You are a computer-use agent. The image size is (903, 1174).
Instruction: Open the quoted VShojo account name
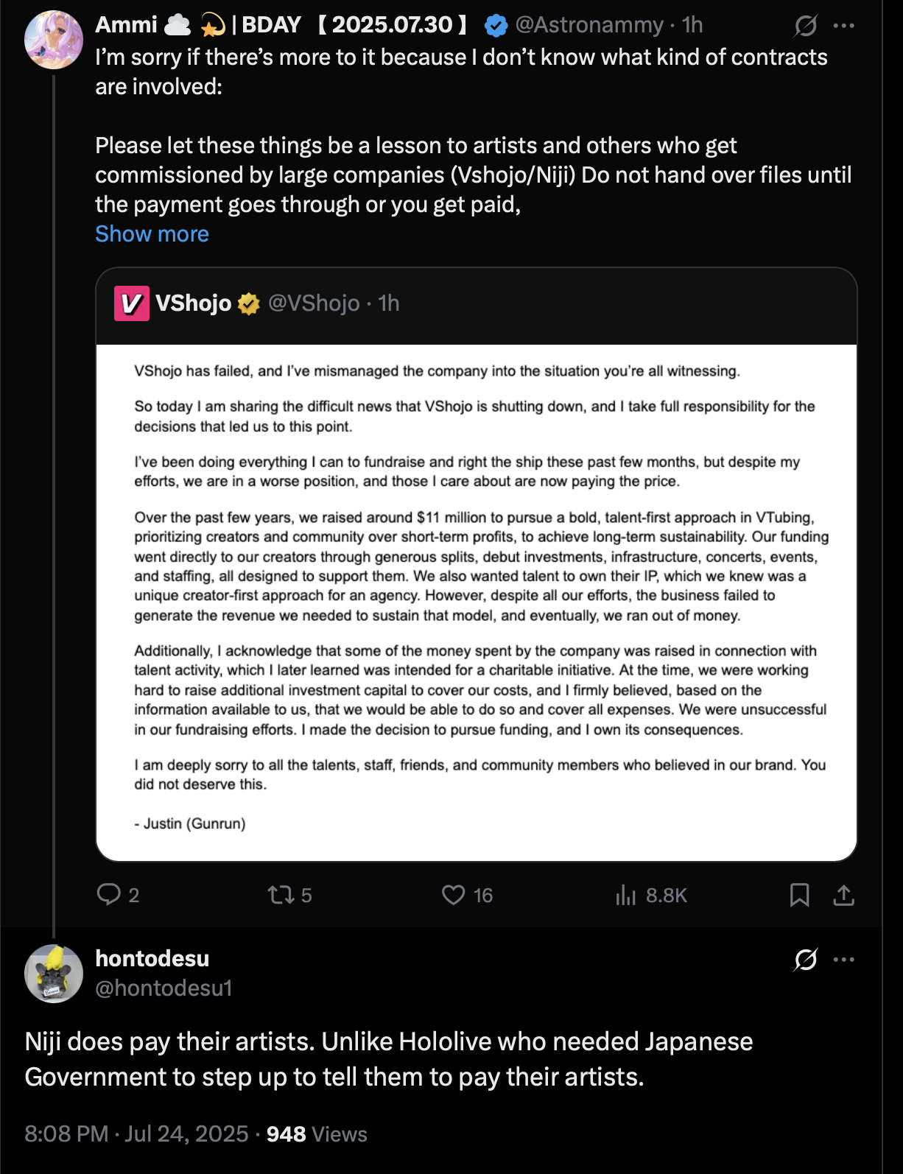tap(193, 303)
